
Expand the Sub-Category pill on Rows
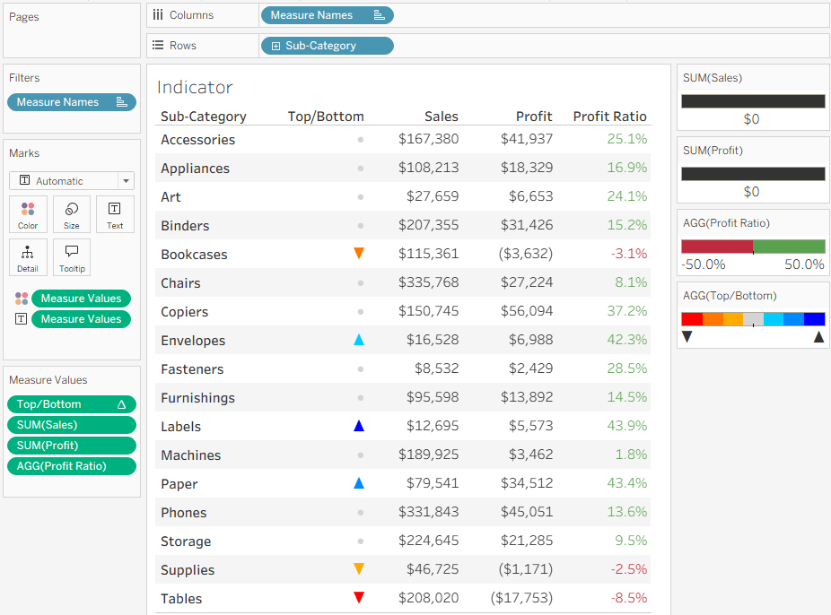click(x=276, y=46)
